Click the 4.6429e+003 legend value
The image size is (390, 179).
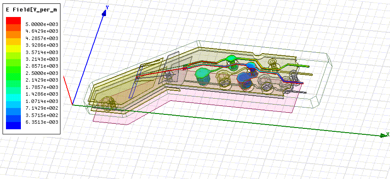coord(42,31)
